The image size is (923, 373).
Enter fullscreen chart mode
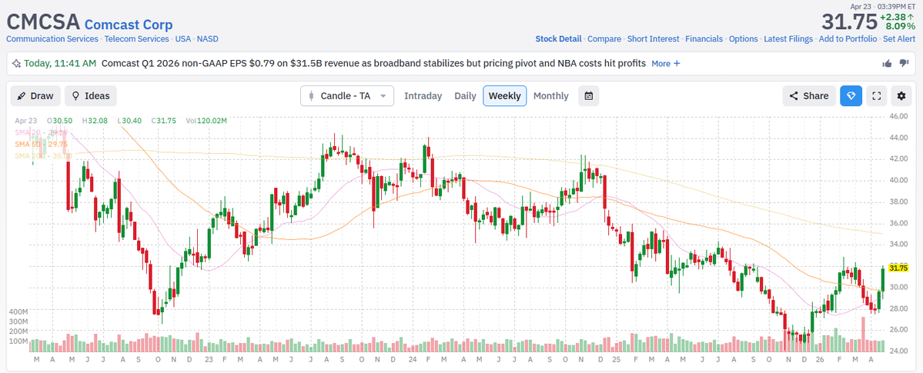(x=877, y=96)
